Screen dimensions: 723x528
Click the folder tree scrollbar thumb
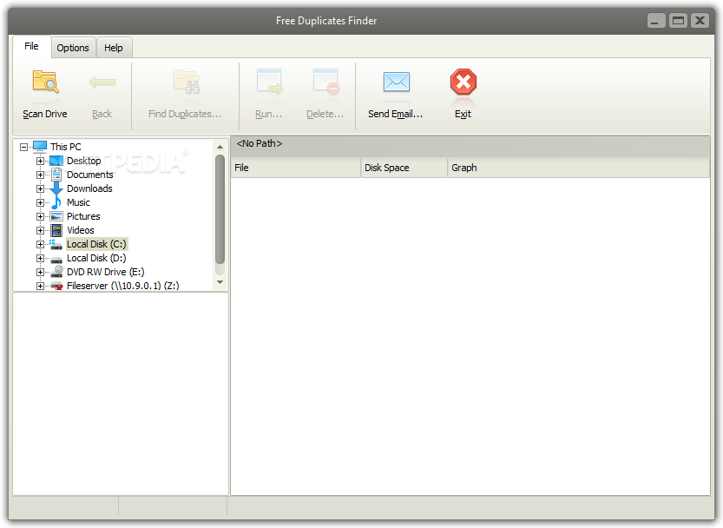220,209
